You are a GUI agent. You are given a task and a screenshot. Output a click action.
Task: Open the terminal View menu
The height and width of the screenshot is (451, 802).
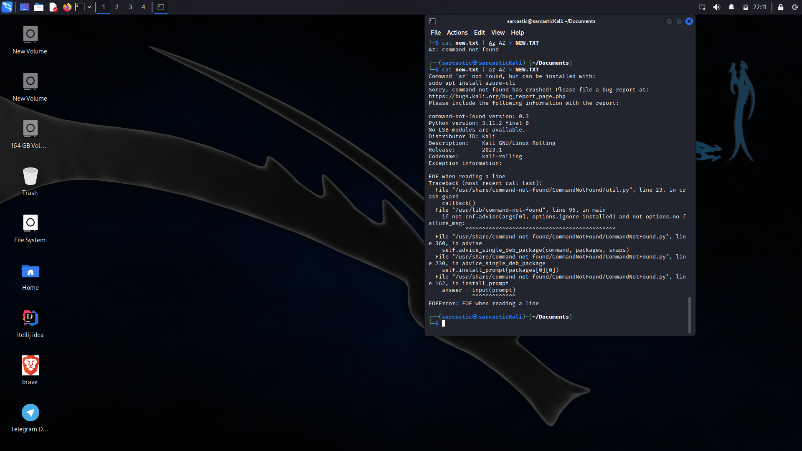[497, 33]
